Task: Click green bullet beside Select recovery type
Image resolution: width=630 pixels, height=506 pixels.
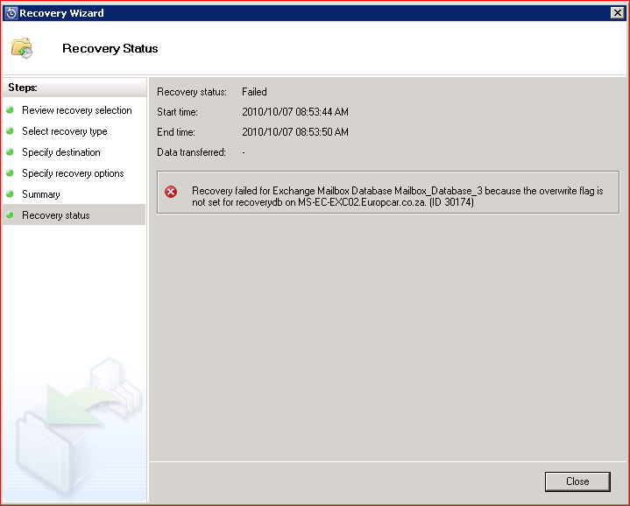Action: pos(10,131)
